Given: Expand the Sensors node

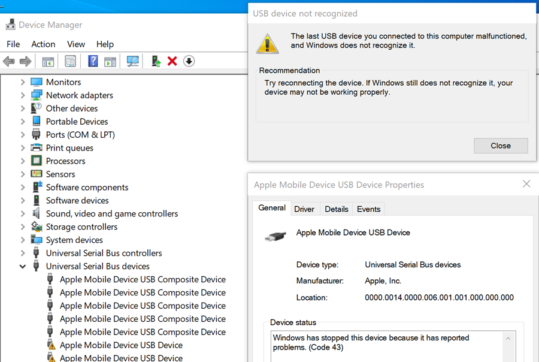Looking at the screenshot, I should pos(23,174).
